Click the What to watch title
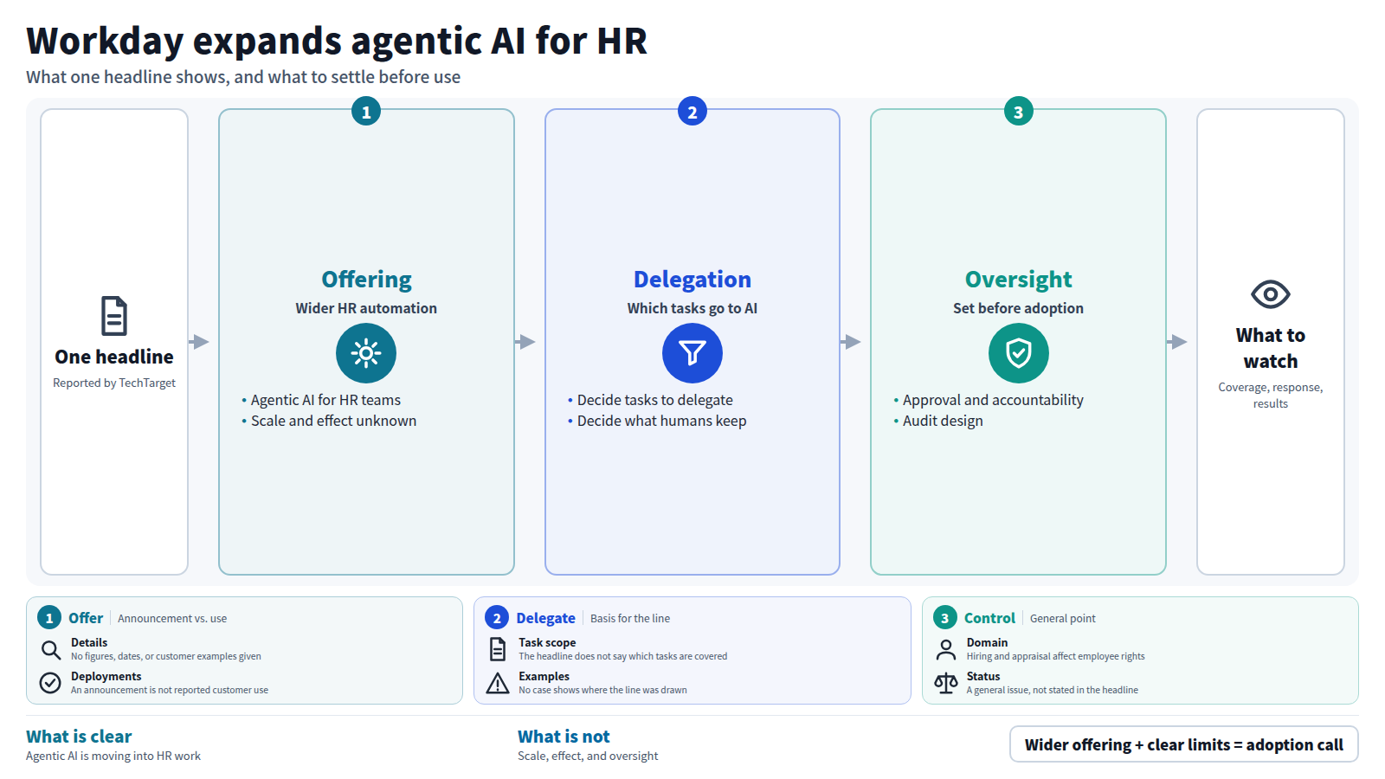This screenshot has height=779, width=1385. pos(1271,348)
